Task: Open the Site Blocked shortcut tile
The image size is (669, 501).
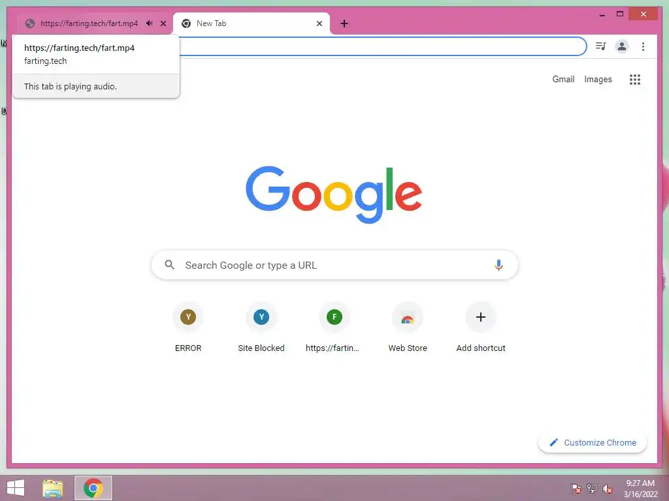Action: pyautogui.click(x=261, y=327)
